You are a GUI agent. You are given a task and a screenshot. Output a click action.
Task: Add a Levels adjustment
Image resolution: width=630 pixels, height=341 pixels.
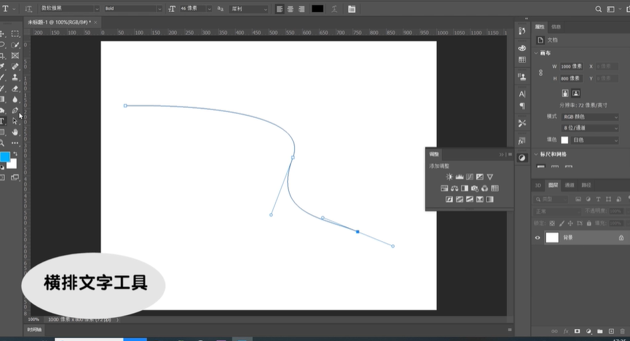pos(460,176)
